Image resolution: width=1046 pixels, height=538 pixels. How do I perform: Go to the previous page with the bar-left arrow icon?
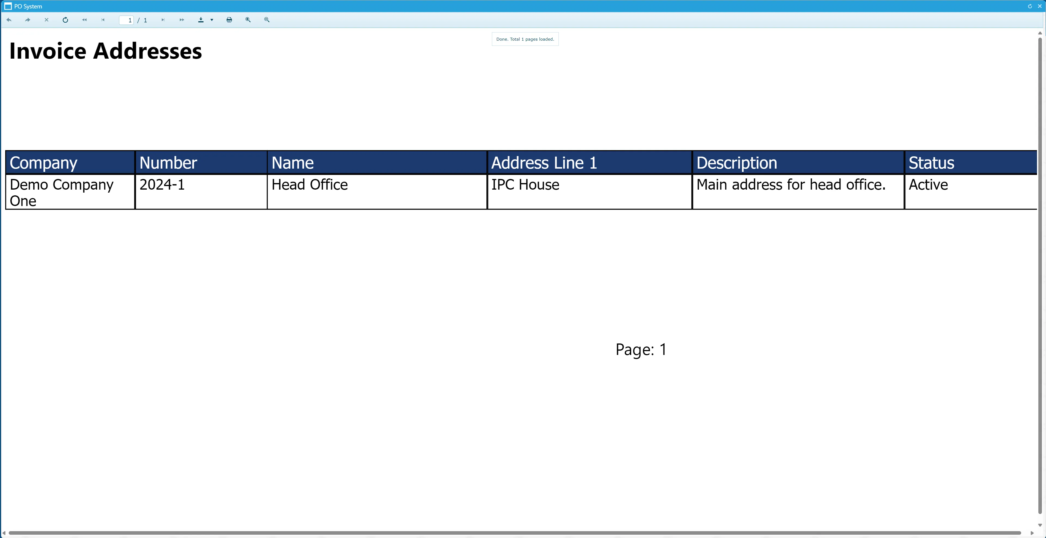point(103,19)
